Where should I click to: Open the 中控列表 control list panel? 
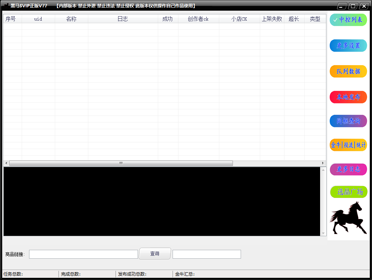coord(348,20)
